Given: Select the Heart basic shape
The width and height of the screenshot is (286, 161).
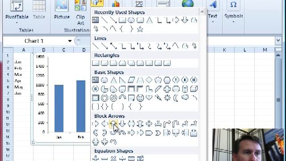Looking at the screenshot, I should (x=149, y=98).
